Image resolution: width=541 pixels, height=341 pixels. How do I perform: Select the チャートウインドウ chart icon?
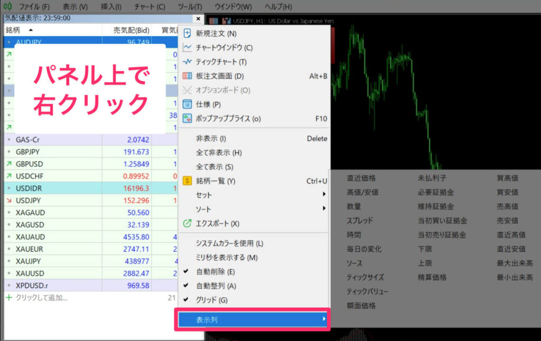187,48
